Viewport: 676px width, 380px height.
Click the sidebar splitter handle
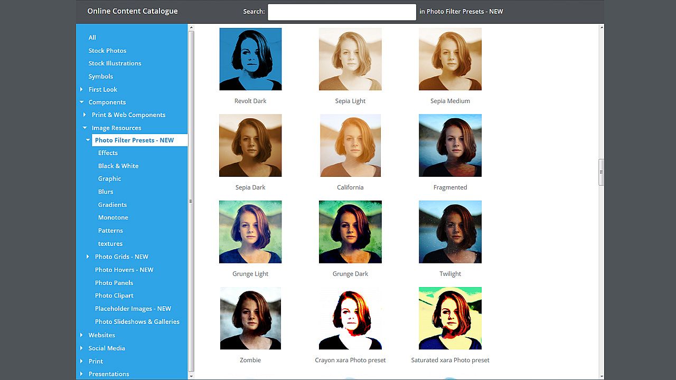tap(191, 201)
